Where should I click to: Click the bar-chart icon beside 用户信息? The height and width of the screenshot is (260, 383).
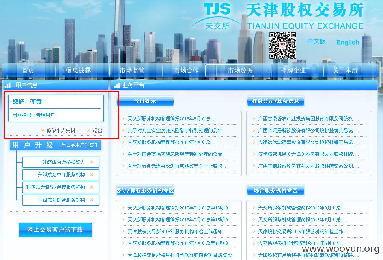[7, 85]
